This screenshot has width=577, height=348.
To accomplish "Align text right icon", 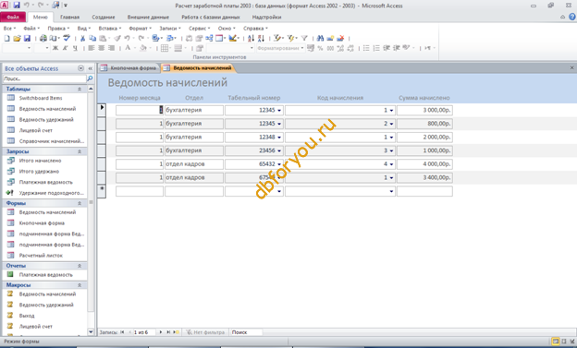I will [x=111, y=48].
